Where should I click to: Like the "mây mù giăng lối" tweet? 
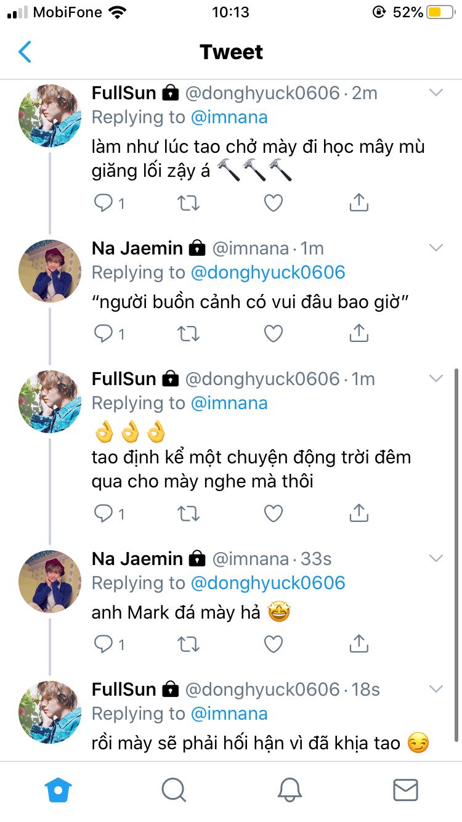click(273, 203)
